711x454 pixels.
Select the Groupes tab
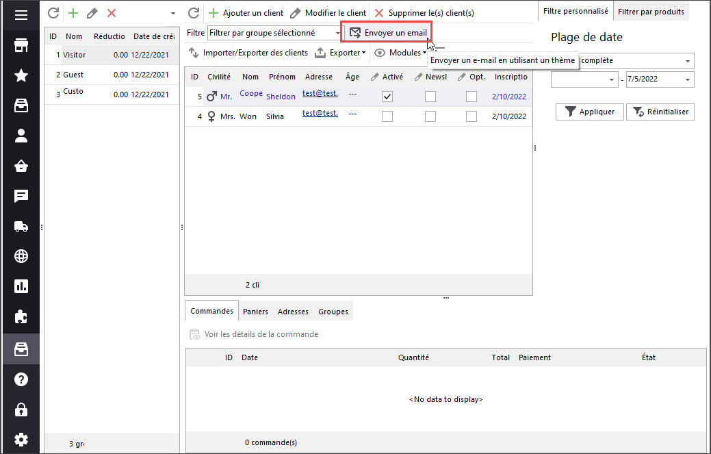tap(333, 312)
